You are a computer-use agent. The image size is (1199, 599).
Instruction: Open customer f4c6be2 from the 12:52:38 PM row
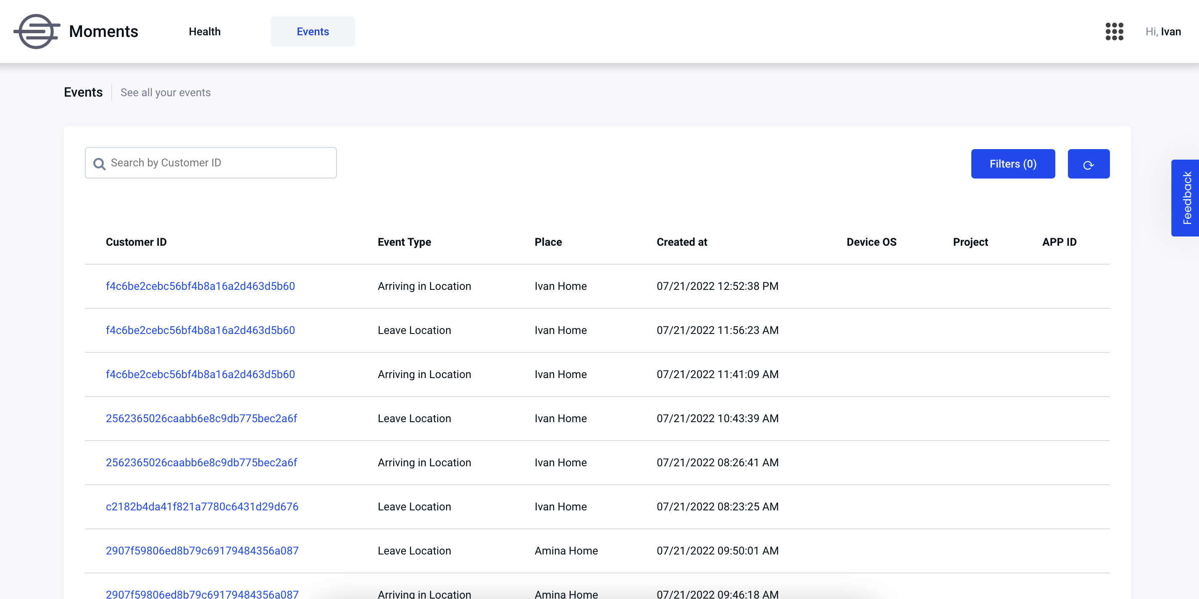(x=200, y=286)
